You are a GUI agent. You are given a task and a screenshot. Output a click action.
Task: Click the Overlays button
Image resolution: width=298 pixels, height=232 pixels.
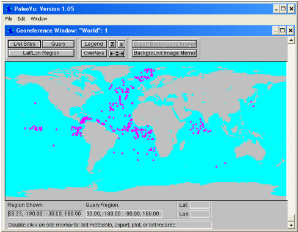[94, 53]
